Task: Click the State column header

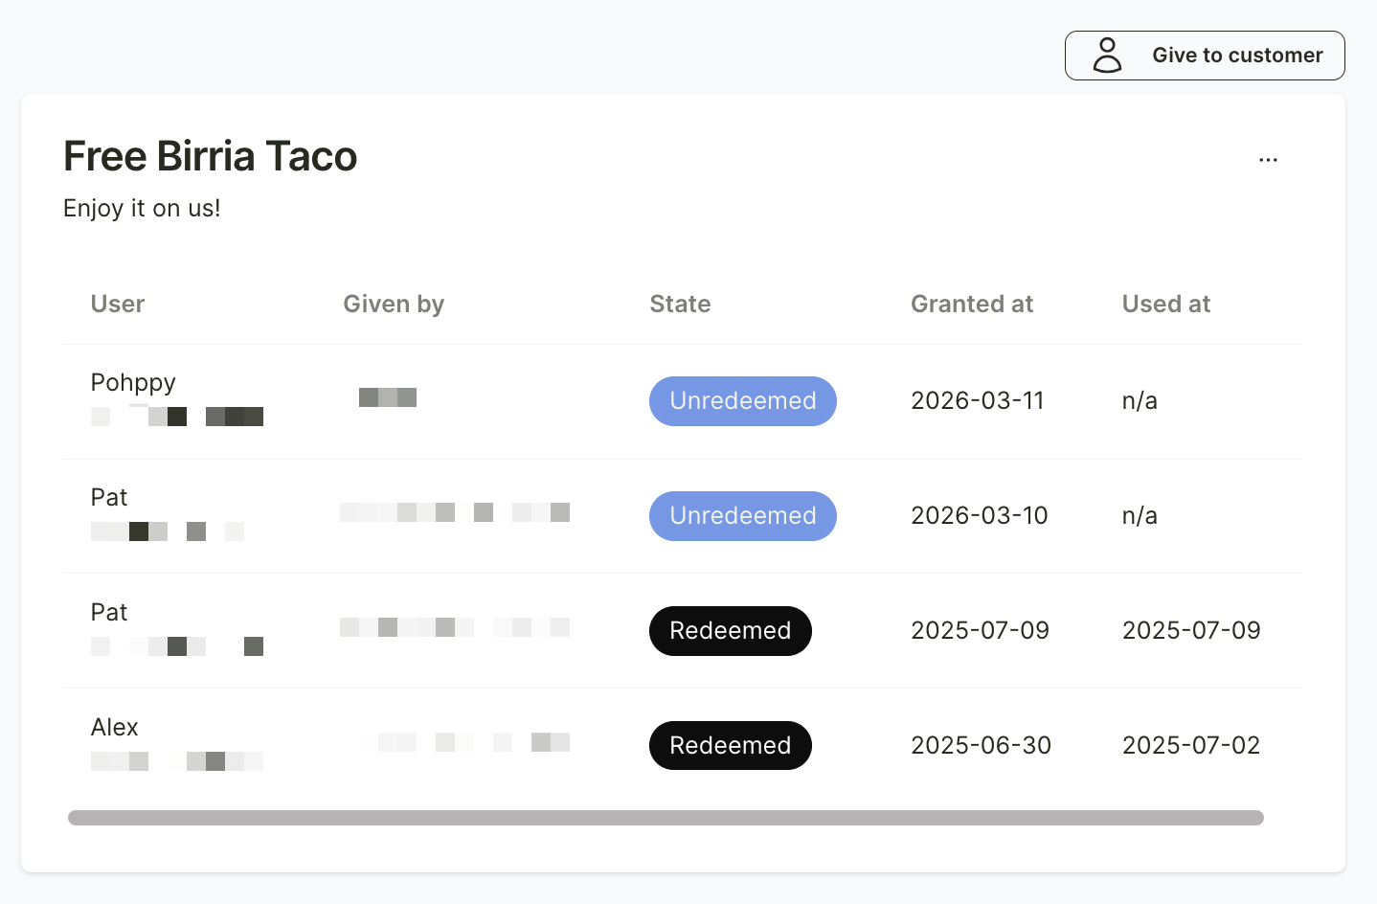Action: point(680,304)
